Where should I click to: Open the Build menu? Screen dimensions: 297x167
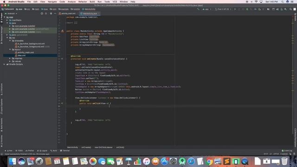coord(92,2)
